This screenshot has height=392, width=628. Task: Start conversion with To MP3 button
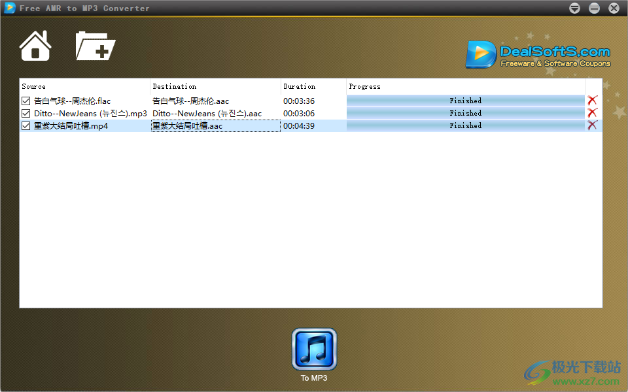315,349
